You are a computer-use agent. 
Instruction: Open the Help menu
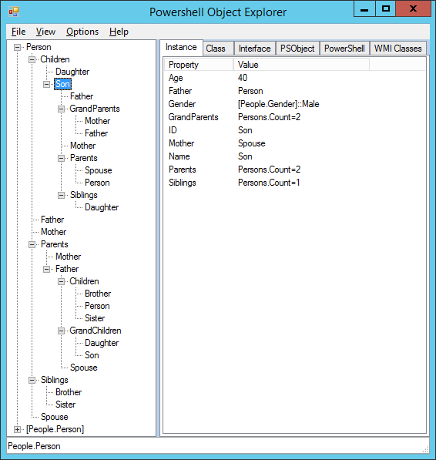point(119,32)
